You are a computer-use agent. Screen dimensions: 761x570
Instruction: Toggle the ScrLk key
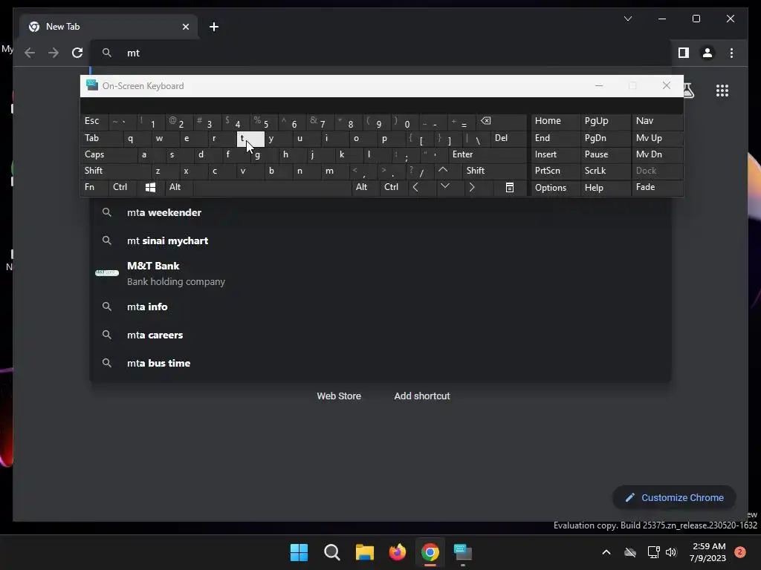coord(606,171)
